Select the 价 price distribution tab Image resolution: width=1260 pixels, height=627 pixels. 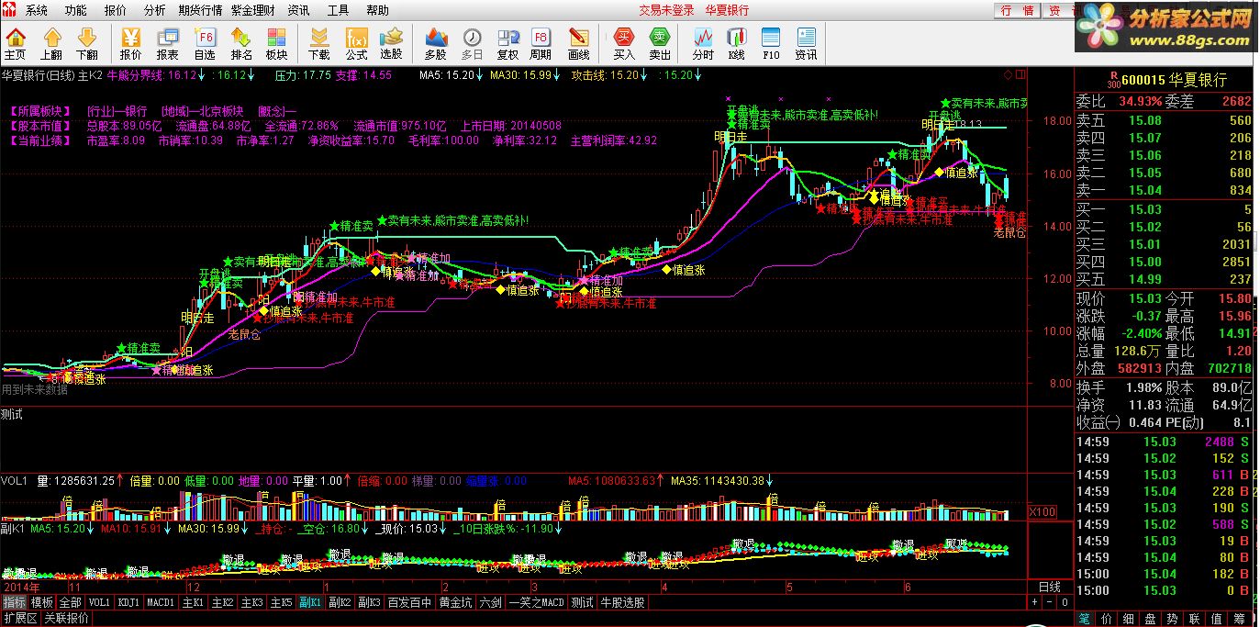click(1107, 619)
